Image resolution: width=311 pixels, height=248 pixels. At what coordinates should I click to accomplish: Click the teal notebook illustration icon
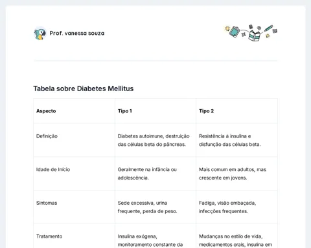click(x=235, y=32)
